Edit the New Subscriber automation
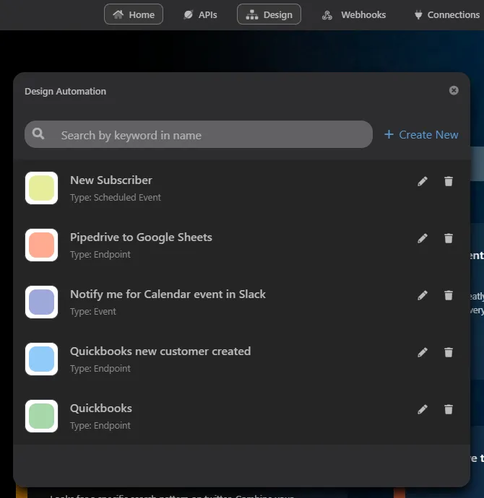This screenshot has width=484, height=498. (x=423, y=181)
